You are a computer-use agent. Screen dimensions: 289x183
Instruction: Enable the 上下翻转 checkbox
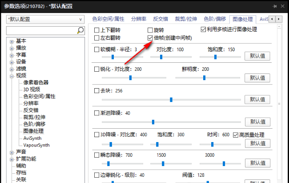tap(97, 30)
